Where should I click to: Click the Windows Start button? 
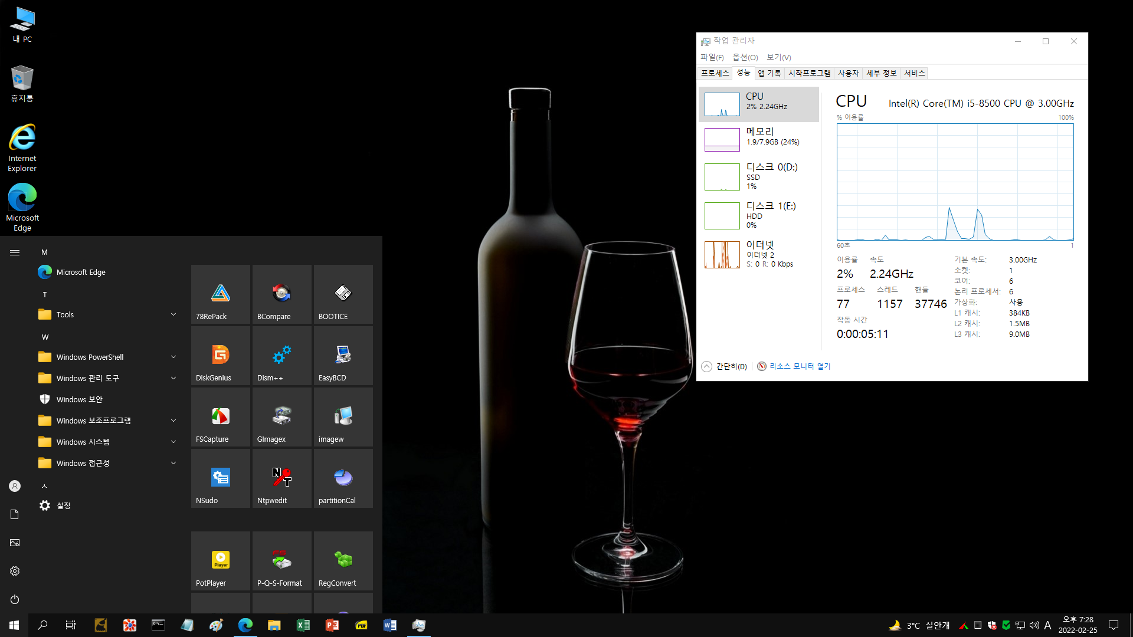pos(14,625)
